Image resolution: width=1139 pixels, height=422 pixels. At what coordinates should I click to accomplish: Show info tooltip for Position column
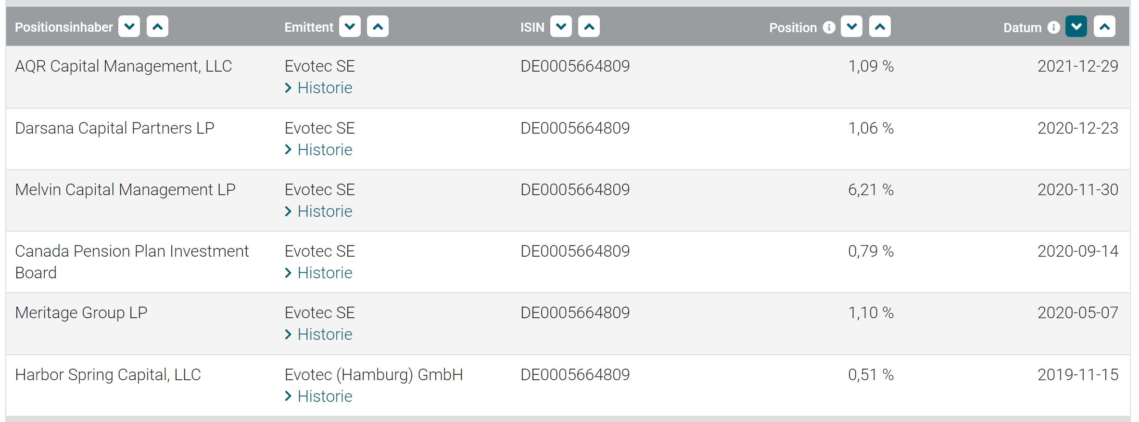click(x=829, y=27)
